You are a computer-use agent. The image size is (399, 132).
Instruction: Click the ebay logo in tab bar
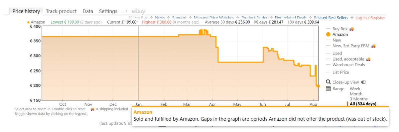pyautogui.click(x=139, y=11)
